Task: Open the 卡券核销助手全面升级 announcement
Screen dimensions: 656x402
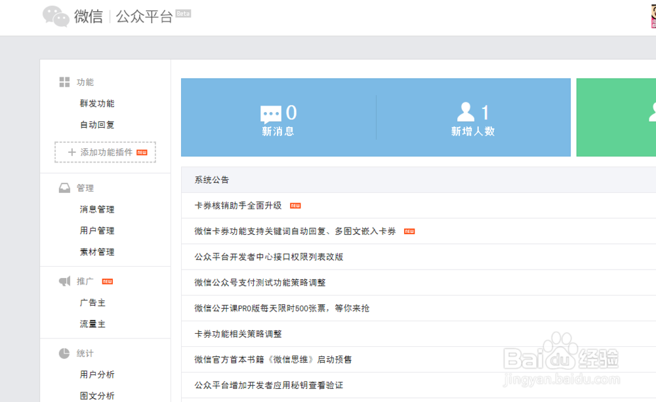Action: click(236, 205)
